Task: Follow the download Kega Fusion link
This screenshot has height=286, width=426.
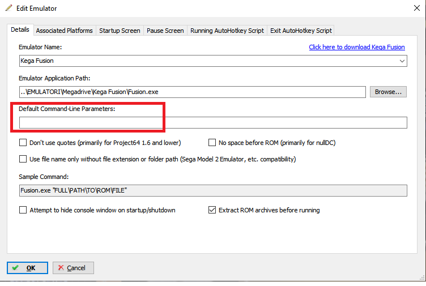Action: coord(357,47)
